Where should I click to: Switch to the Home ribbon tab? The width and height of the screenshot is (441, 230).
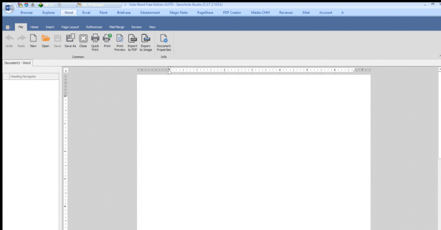[34, 27]
